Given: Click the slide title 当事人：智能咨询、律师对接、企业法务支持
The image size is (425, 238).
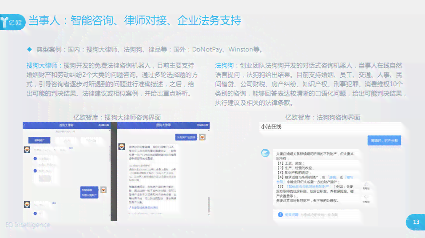Looking at the screenshot, I should coord(135,20).
